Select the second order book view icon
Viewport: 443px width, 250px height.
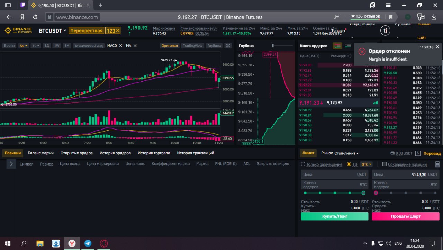point(348,46)
